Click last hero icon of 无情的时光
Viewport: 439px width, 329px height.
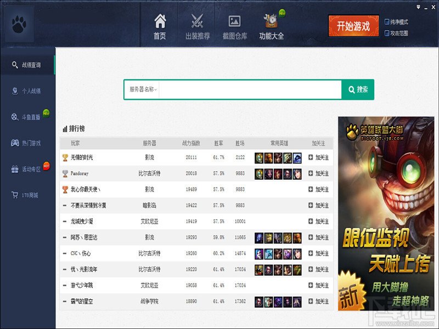tap(297, 158)
